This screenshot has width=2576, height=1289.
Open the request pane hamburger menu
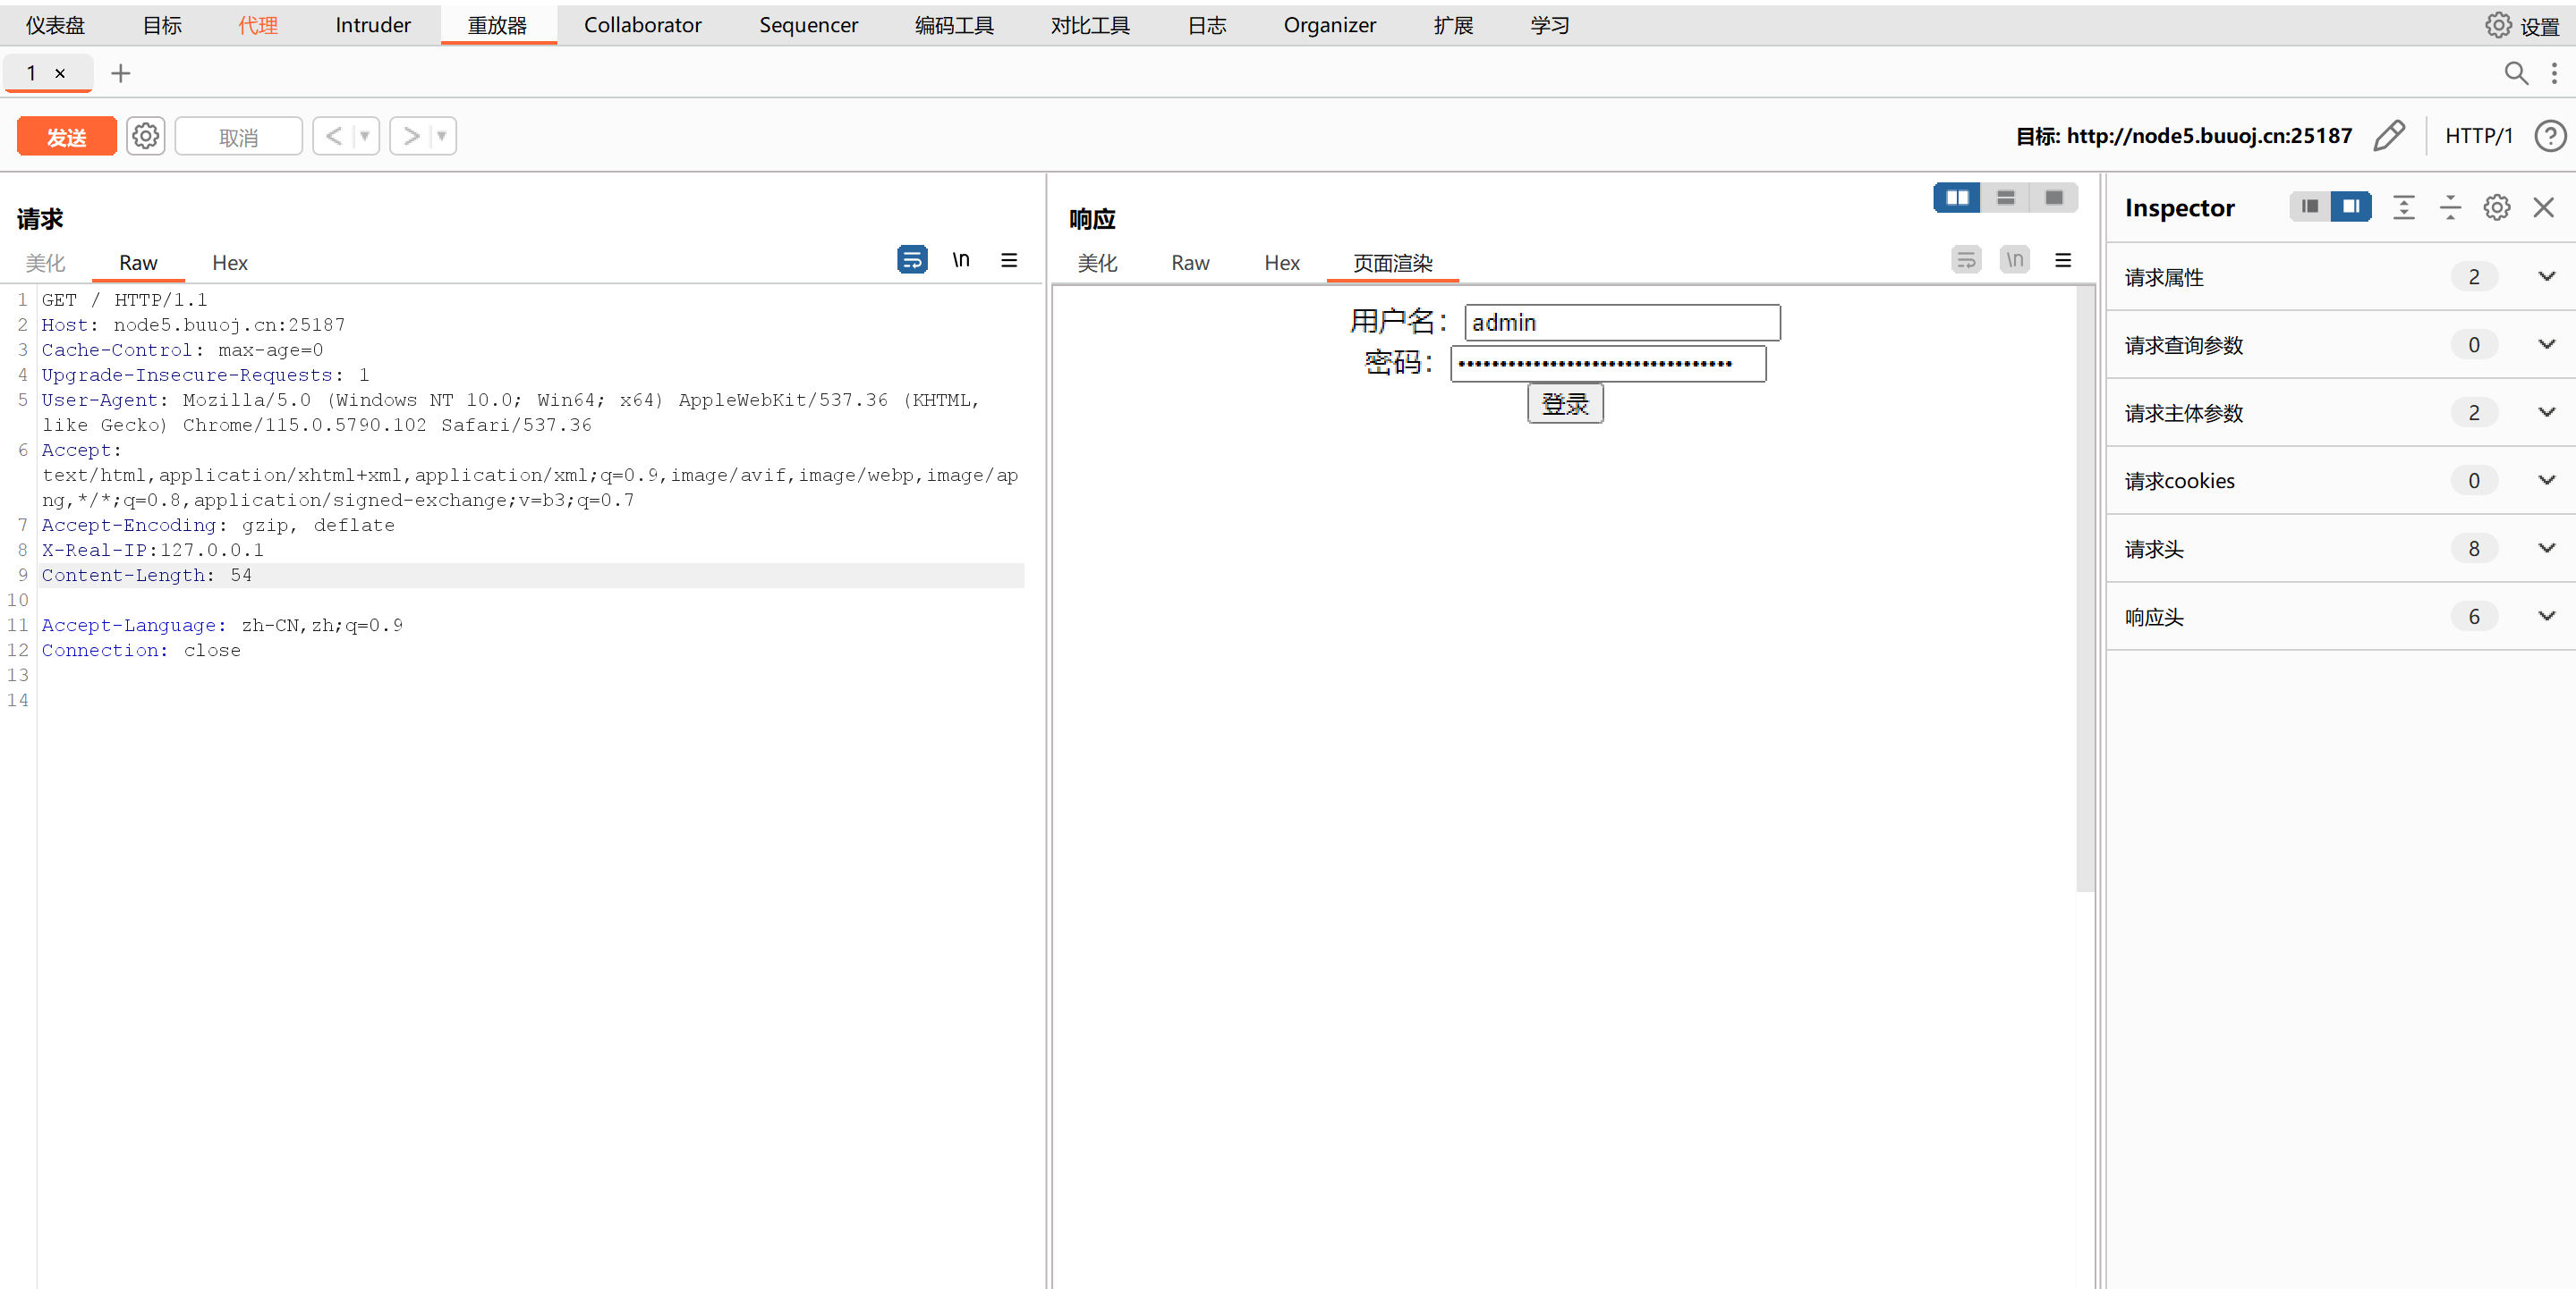click(x=1009, y=260)
